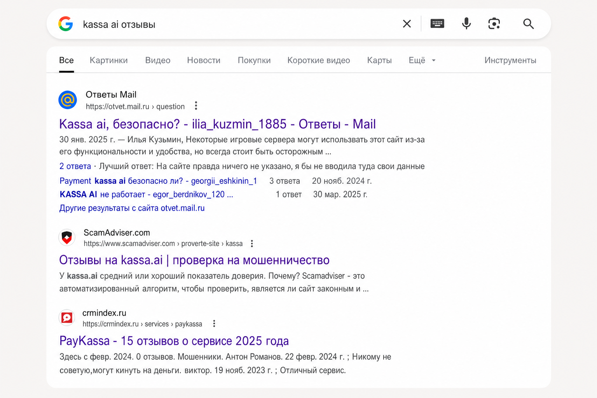Click the 'crmindex.ru' site name
Screen dimensions: 597x398
[104, 313]
